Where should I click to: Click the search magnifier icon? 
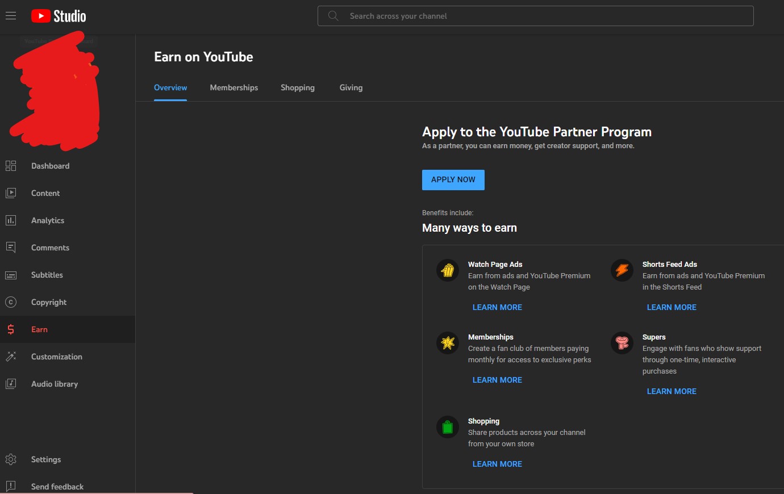coord(333,16)
